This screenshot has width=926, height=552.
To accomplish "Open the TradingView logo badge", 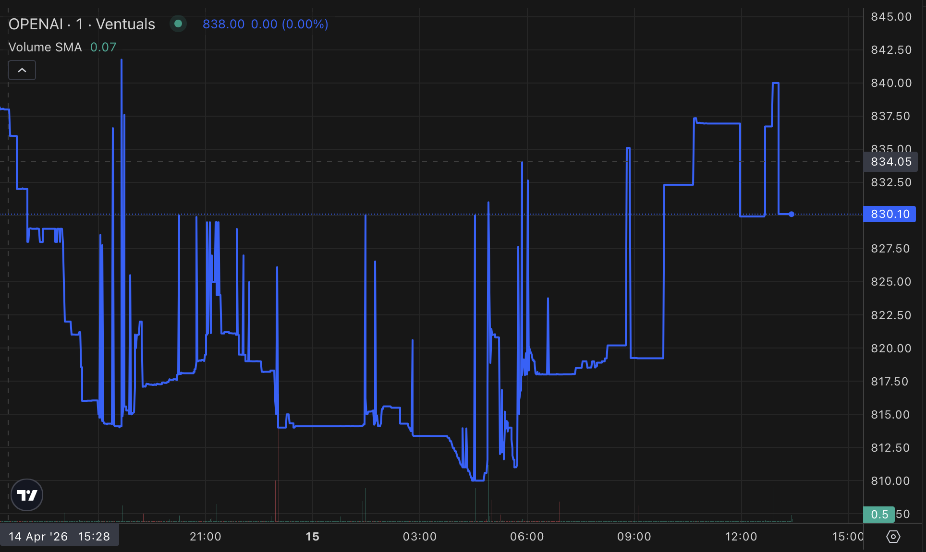I will coord(27,495).
